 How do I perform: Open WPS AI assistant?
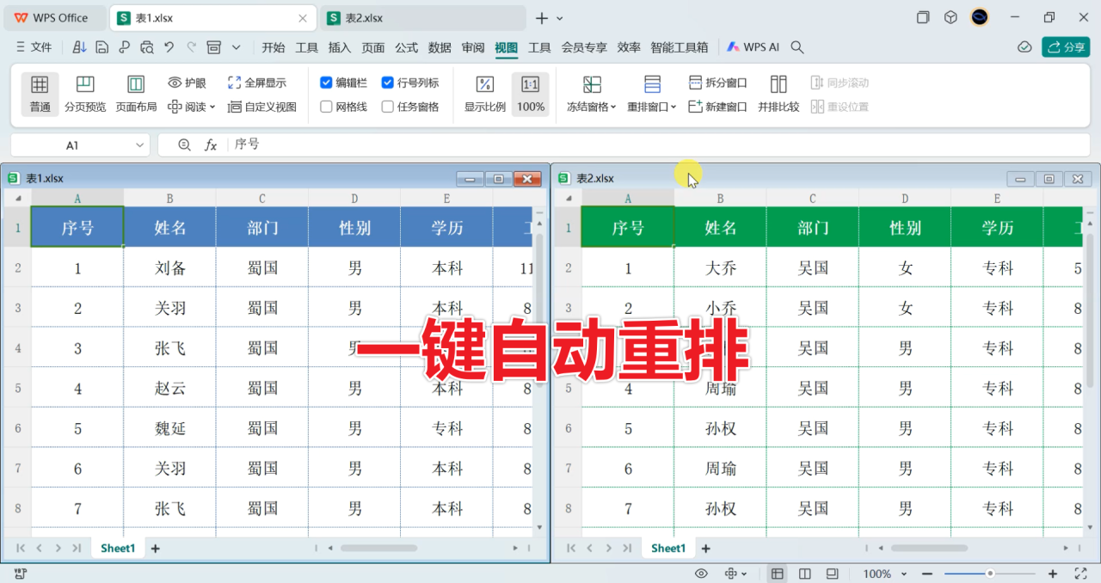pyautogui.click(x=753, y=47)
